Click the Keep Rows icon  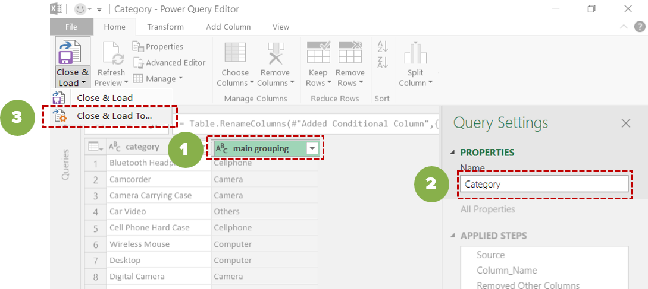[x=318, y=52]
